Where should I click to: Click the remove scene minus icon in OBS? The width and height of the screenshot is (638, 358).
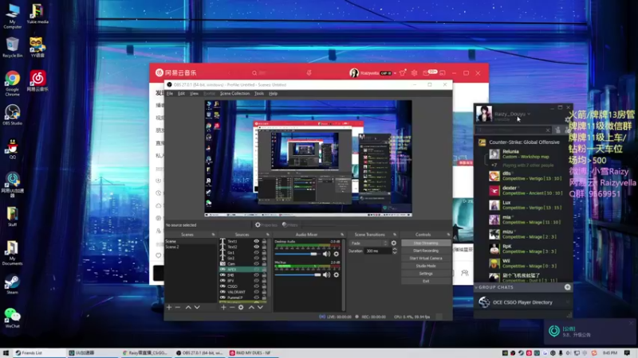pos(178,307)
